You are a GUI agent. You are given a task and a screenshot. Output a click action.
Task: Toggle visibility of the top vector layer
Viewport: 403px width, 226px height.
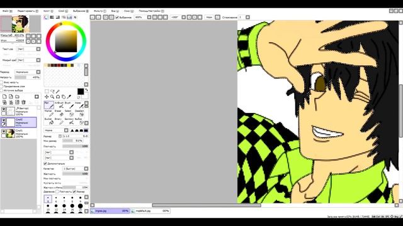pyautogui.click(x=4, y=109)
